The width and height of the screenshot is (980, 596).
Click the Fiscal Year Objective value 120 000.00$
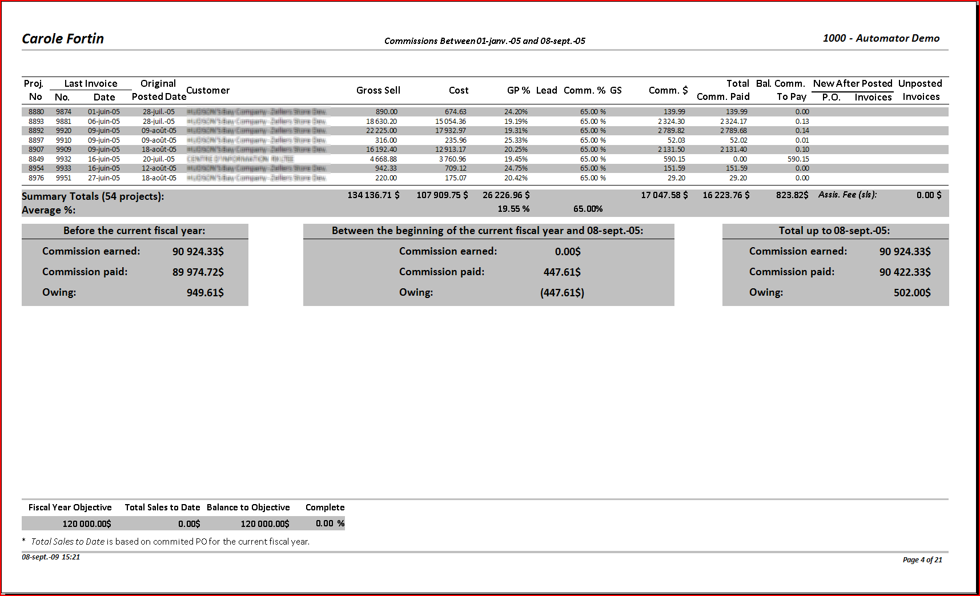[87, 523]
